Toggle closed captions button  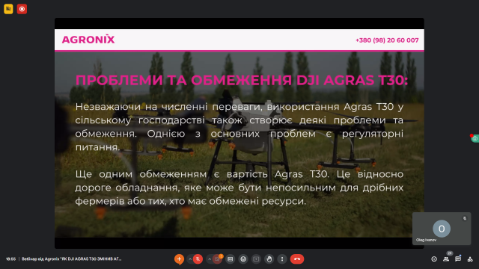pos(231,259)
